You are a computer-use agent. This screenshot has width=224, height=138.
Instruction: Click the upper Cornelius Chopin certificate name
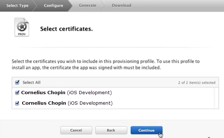(x=43, y=93)
